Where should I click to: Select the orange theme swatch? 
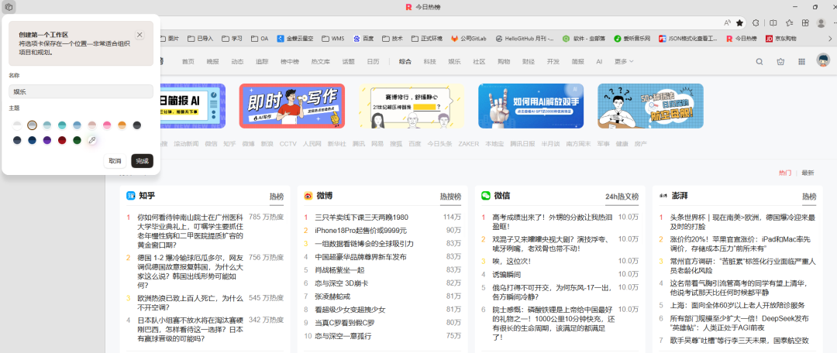[x=122, y=125]
